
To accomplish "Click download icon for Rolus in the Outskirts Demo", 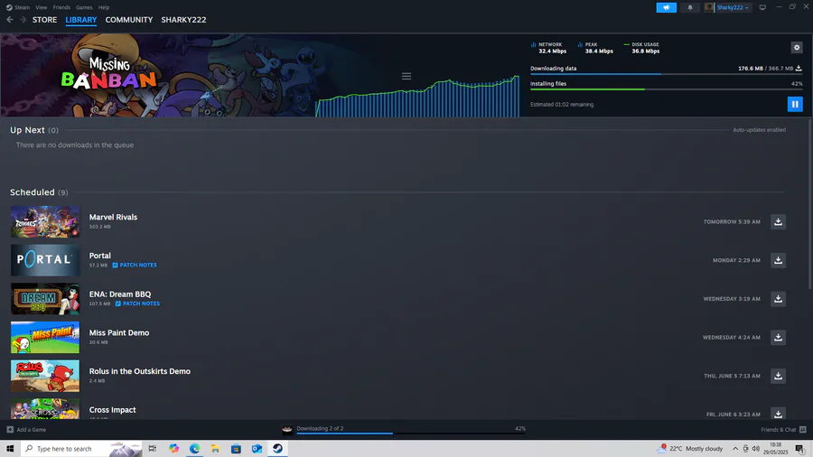I will [778, 377].
